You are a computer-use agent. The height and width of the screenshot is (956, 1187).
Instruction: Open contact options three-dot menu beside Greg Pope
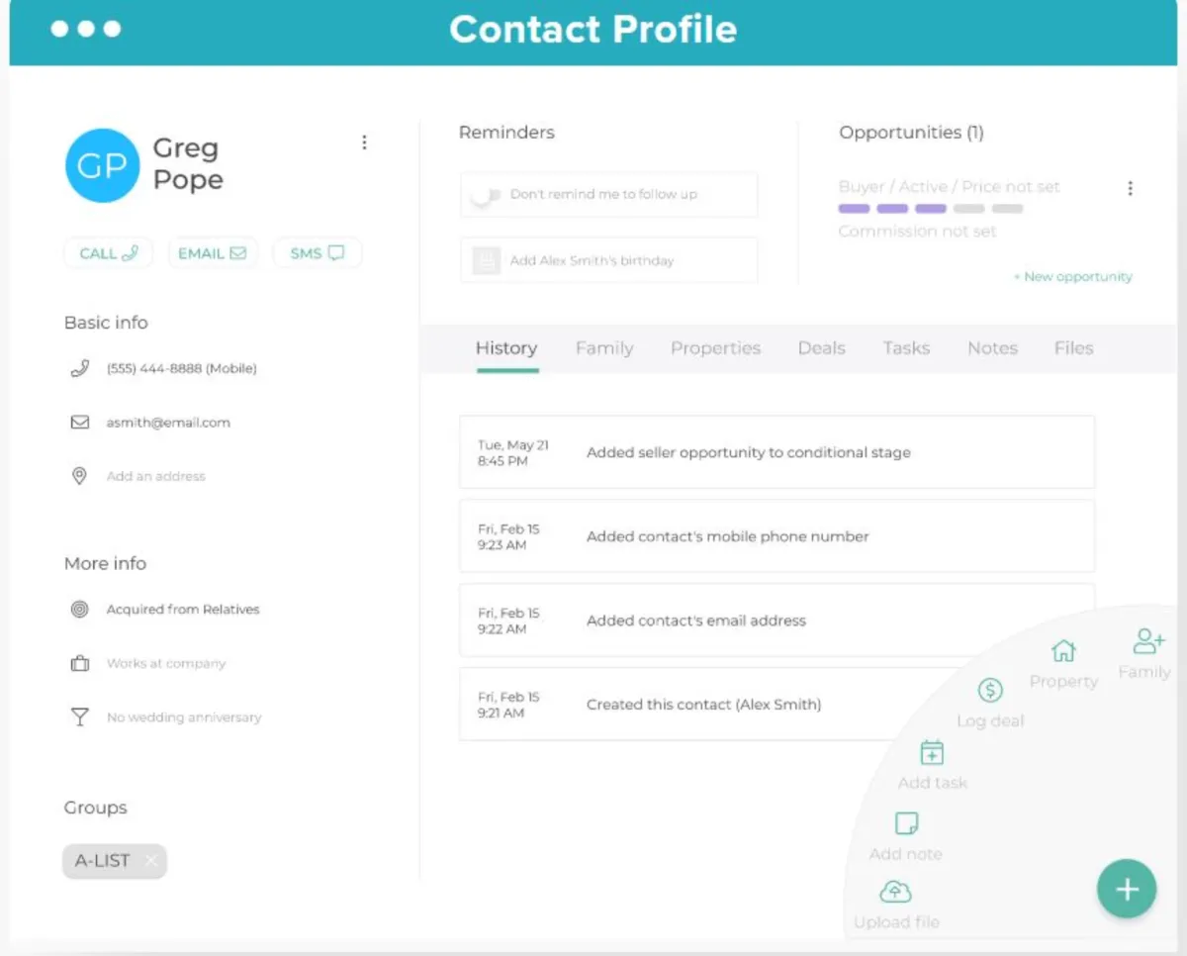364,143
